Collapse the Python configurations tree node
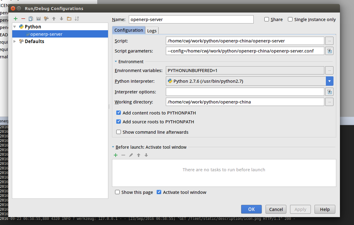Image resolution: width=354 pixels, height=225 pixels. (x=15, y=27)
